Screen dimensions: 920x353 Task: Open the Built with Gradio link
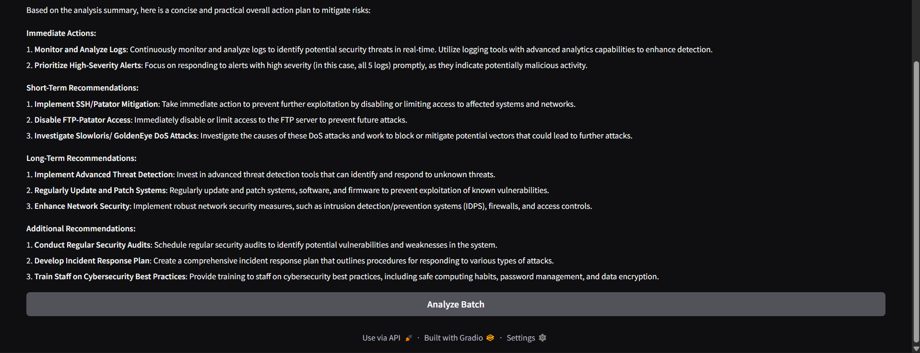click(x=453, y=338)
